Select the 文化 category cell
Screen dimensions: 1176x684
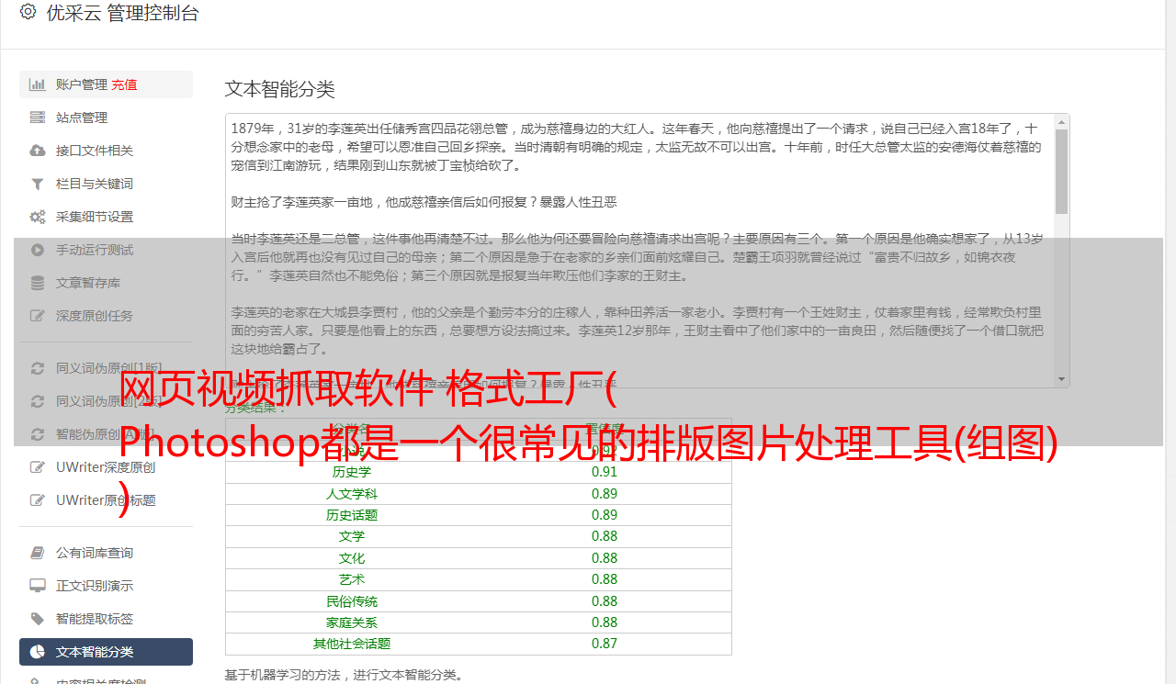(352, 558)
